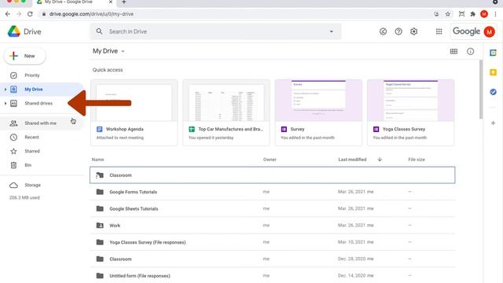503x283 pixels.
Task: Reverse sort direction arrow icon
Action: coord(380,160)
